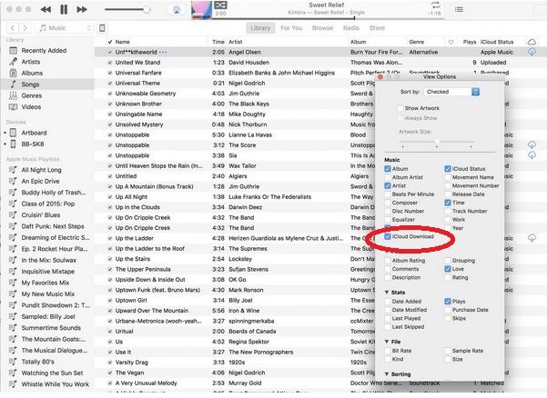Open the Radio tab
The height and width of the screenshot is (398, 547).
point(351,28)
